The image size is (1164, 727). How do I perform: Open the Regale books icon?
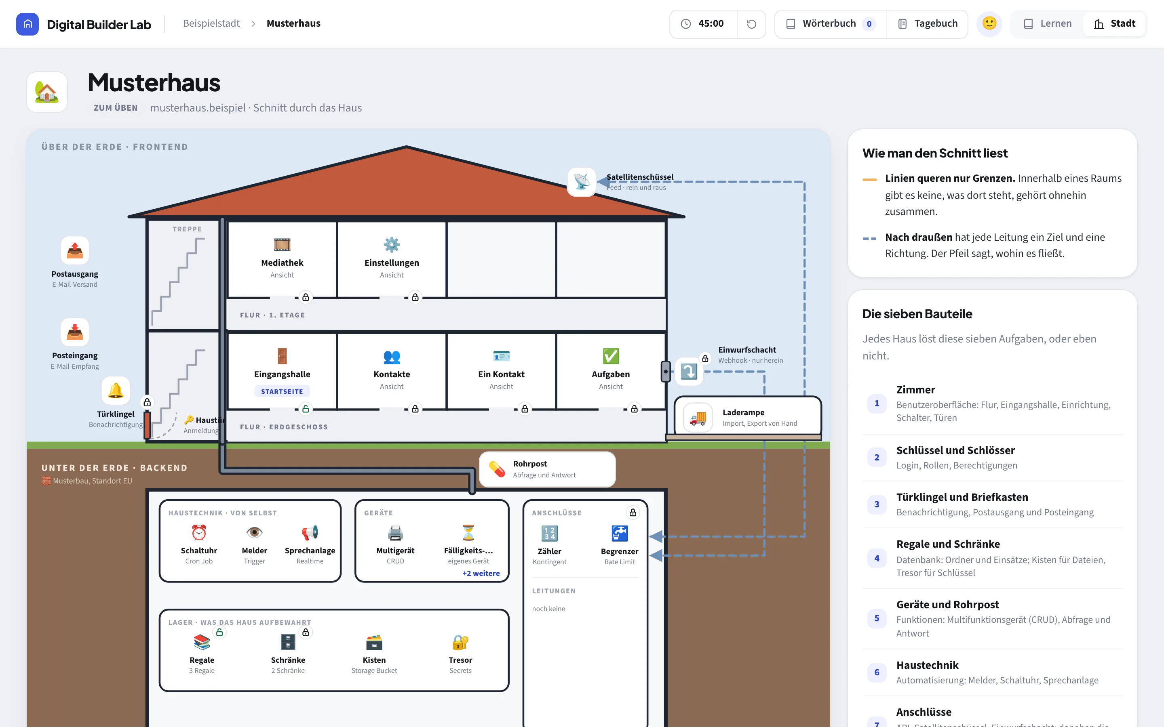click(x=202, y=642)
